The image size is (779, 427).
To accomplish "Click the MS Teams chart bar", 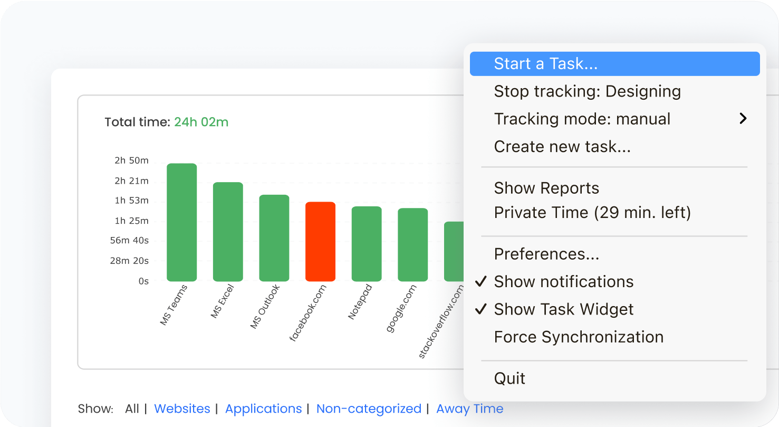I will tap(181, 222).
